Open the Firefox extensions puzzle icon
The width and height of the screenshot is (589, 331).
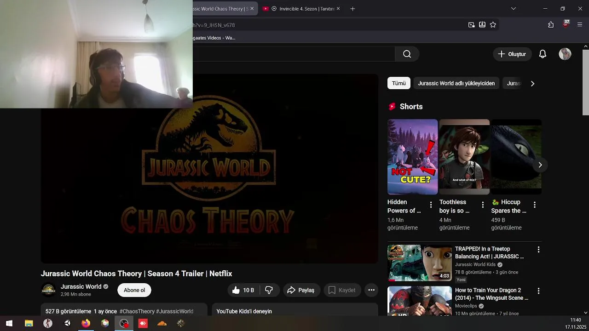(x=551, y=25)
